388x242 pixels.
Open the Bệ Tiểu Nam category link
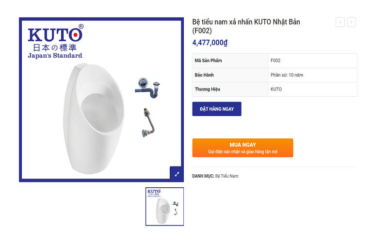click(x=226, y=176)
